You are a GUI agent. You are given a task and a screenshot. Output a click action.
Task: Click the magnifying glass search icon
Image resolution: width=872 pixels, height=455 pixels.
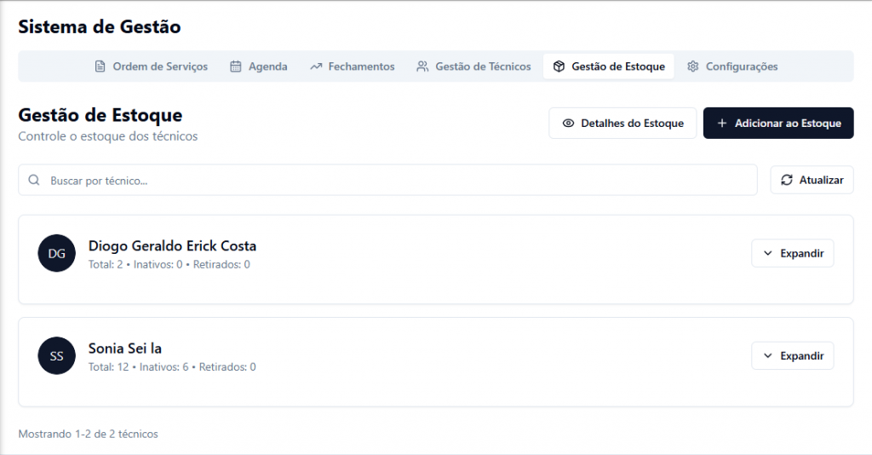coord(35,180)
